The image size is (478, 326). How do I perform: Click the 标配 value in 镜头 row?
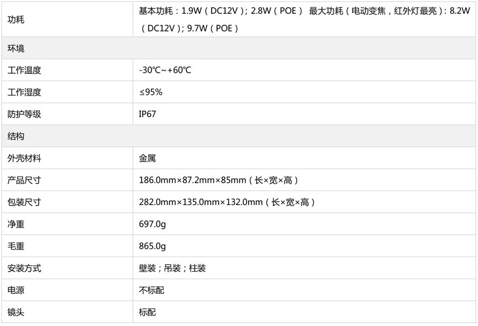[148, 312]
